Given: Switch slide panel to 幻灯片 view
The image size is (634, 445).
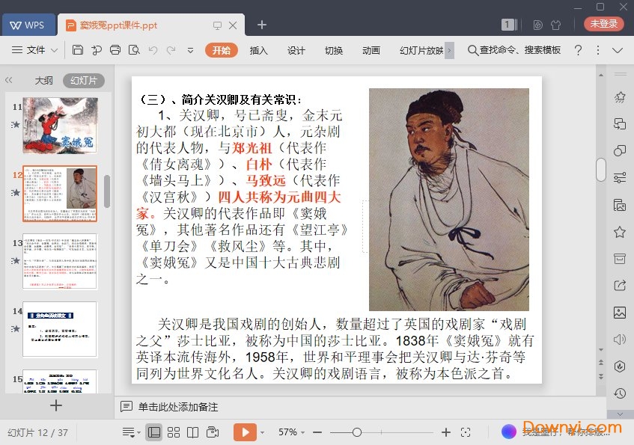Looking at the screenshot, I should click(x=83, y=81).
